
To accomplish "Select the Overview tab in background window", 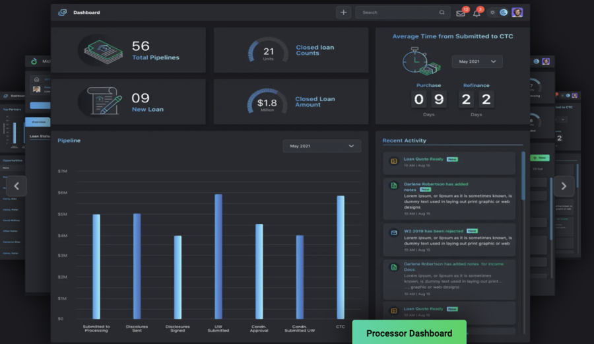I will (39, 122).
